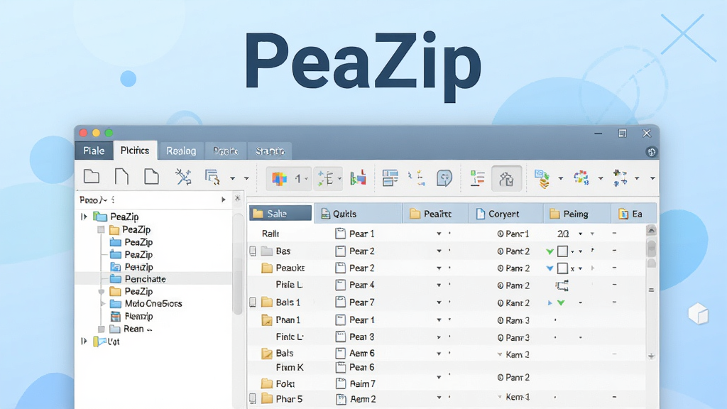Switch to the Reaiog tab

[181, 151]
